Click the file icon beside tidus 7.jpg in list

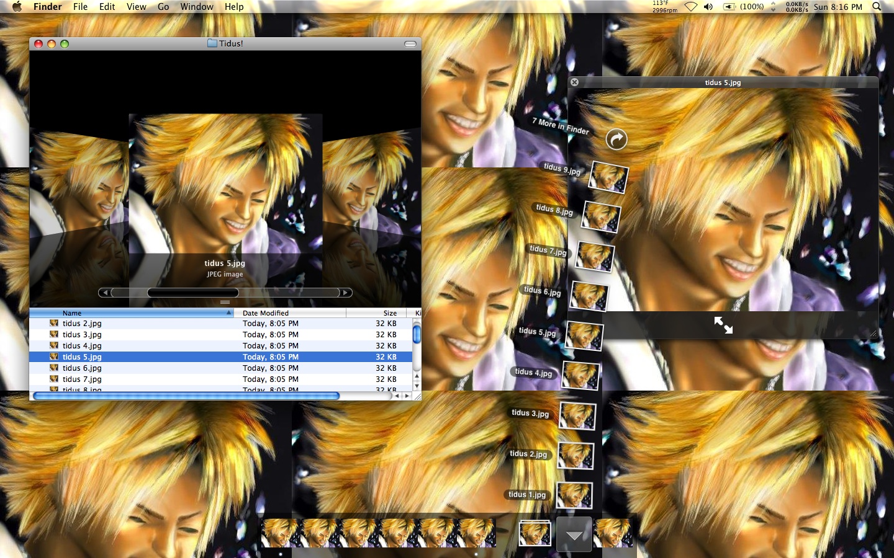point(54,379)
